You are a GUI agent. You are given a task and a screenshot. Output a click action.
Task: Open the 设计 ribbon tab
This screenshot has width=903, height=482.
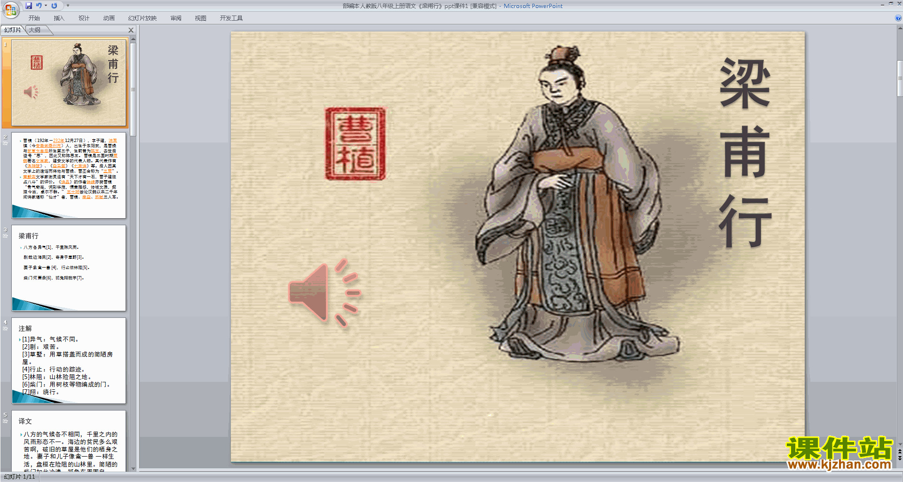tap(84, 18)
